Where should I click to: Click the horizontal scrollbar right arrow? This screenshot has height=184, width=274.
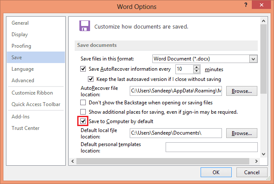coord(257,161)
